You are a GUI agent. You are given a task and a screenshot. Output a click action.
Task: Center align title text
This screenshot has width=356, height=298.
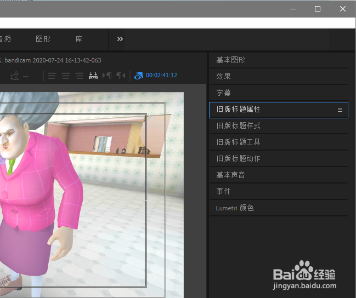click(66, 75)
